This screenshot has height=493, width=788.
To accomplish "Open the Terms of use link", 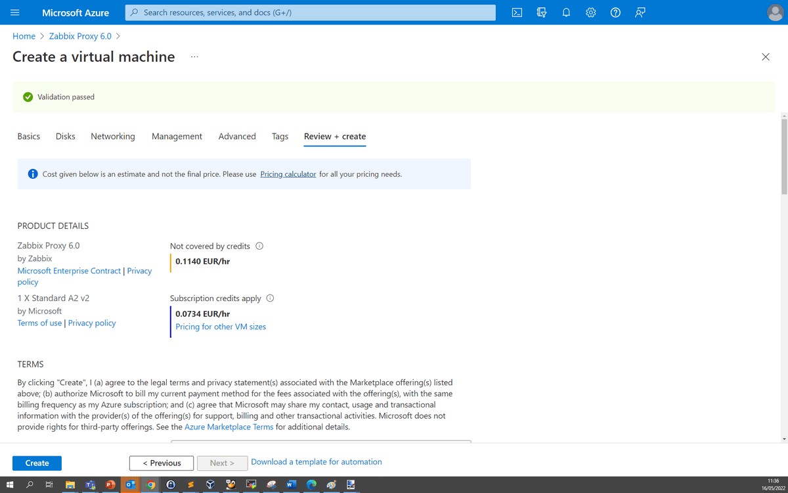I will [39, 323].
